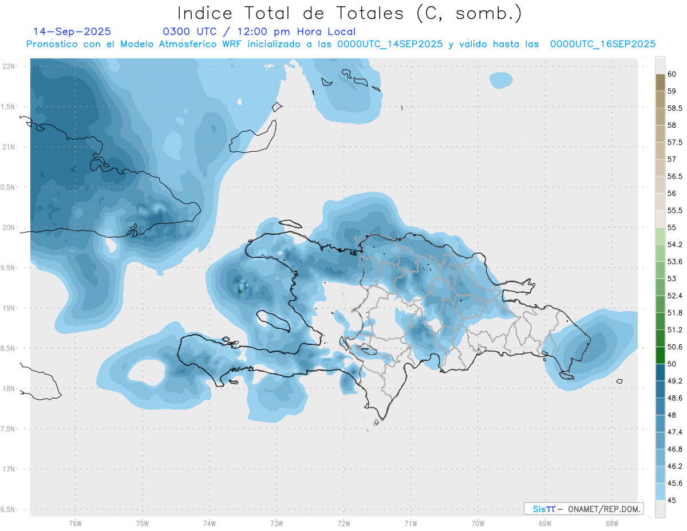Click the longitude label 69W
The height and width of the screenshot is (531, 687).
[x=544, y=523]
